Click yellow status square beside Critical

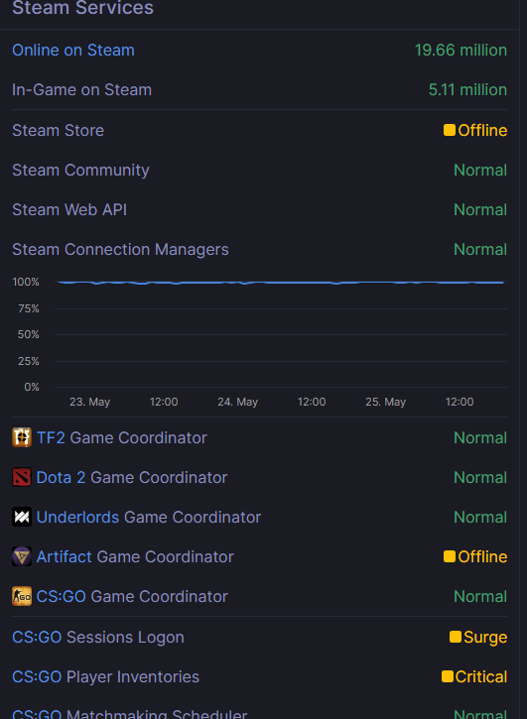click(x=448, y=676)
